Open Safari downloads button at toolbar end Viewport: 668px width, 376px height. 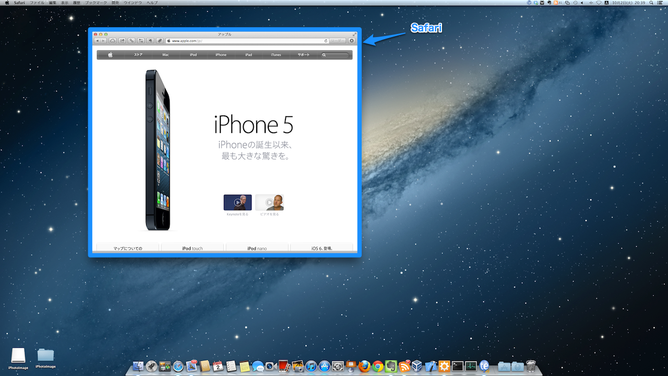(x=352, y=40)
